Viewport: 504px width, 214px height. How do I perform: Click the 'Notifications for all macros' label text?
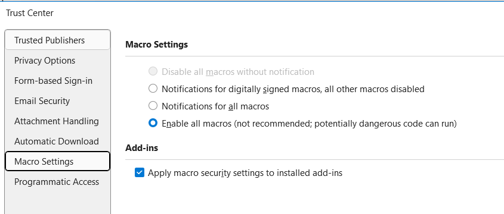[x=215, y=106]
